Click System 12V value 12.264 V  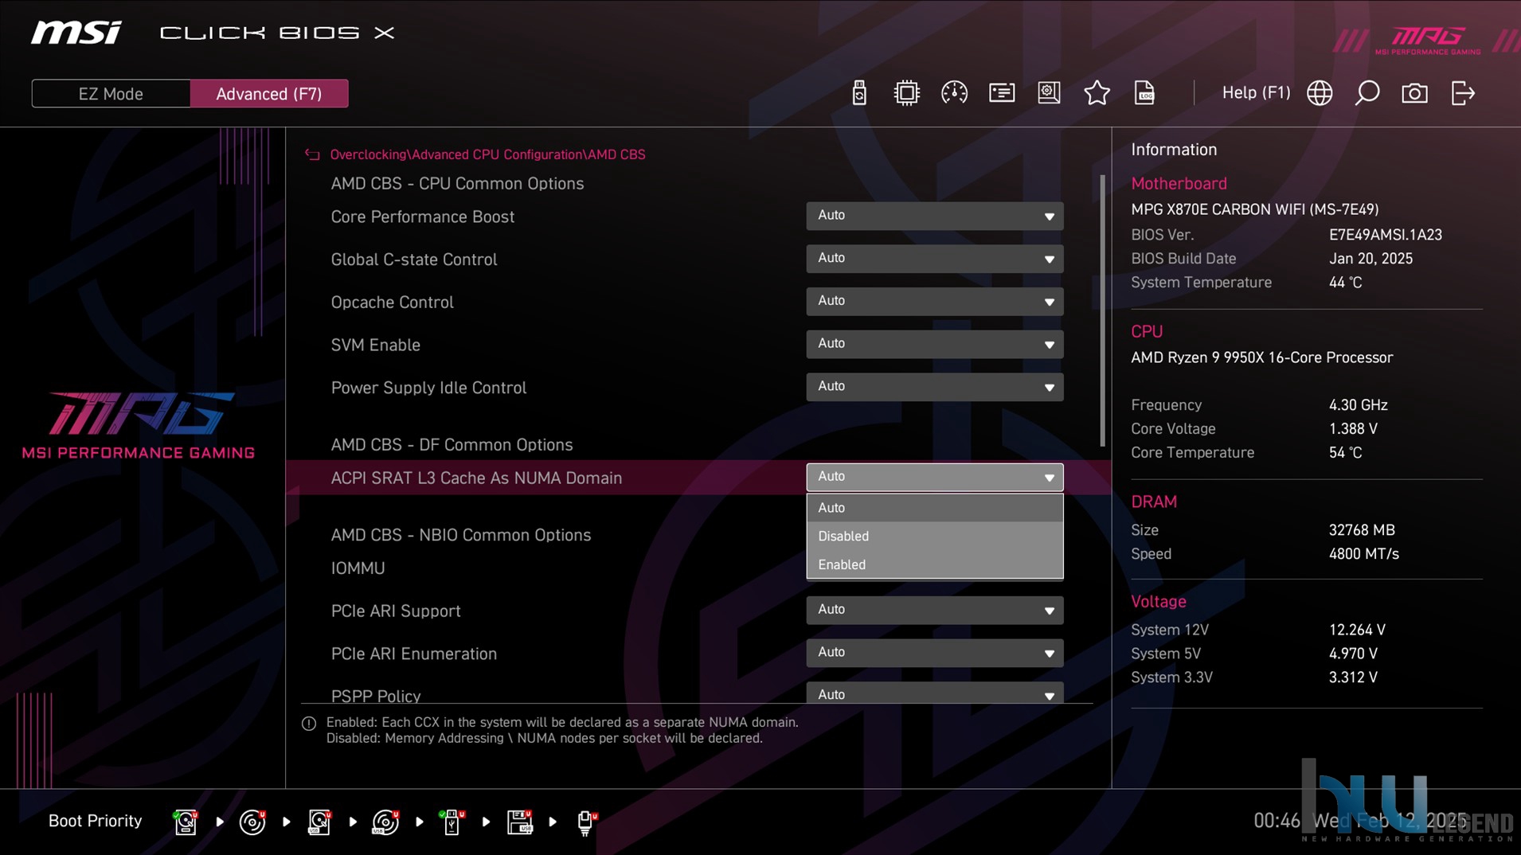1357,630
